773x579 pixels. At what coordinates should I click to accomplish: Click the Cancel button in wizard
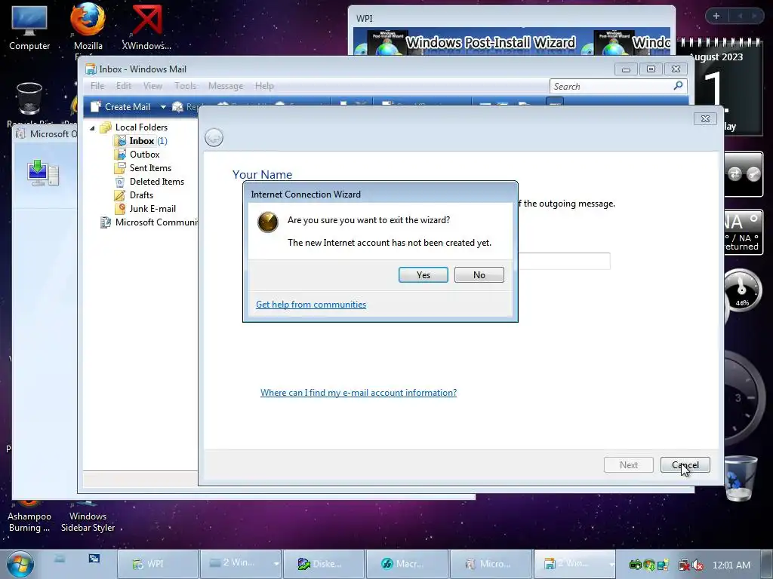[x=685, y=464]
